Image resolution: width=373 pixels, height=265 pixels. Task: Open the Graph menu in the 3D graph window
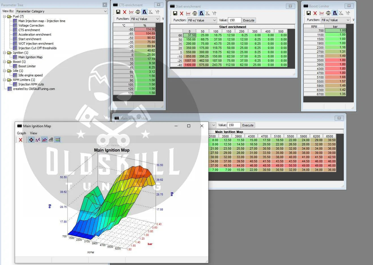point(22,133)
